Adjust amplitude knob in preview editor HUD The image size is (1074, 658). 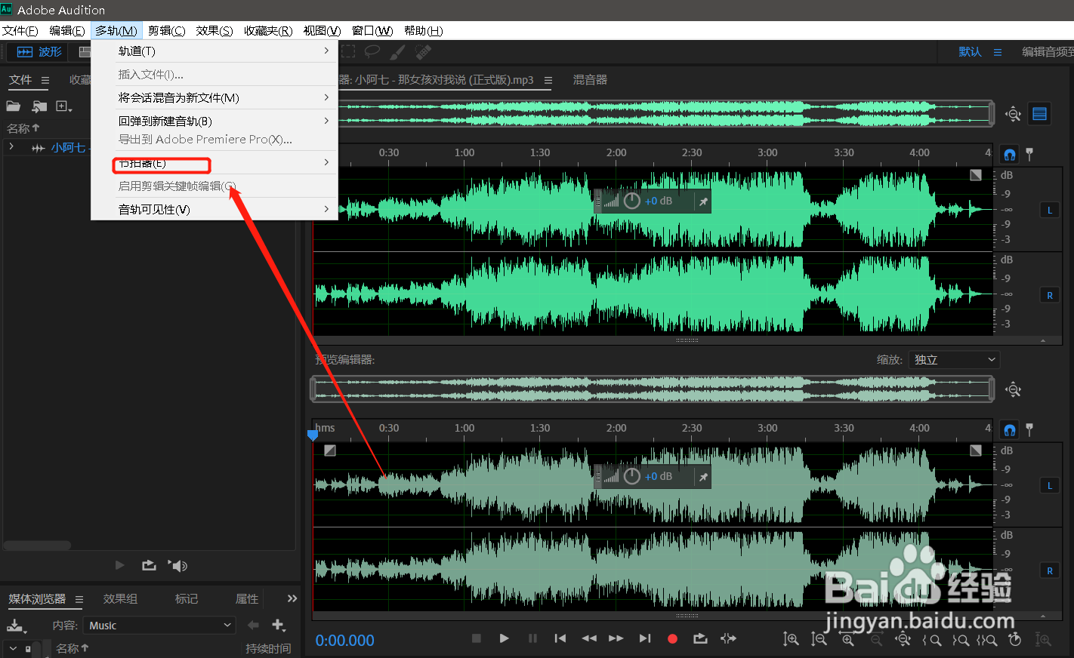(632, 476)
